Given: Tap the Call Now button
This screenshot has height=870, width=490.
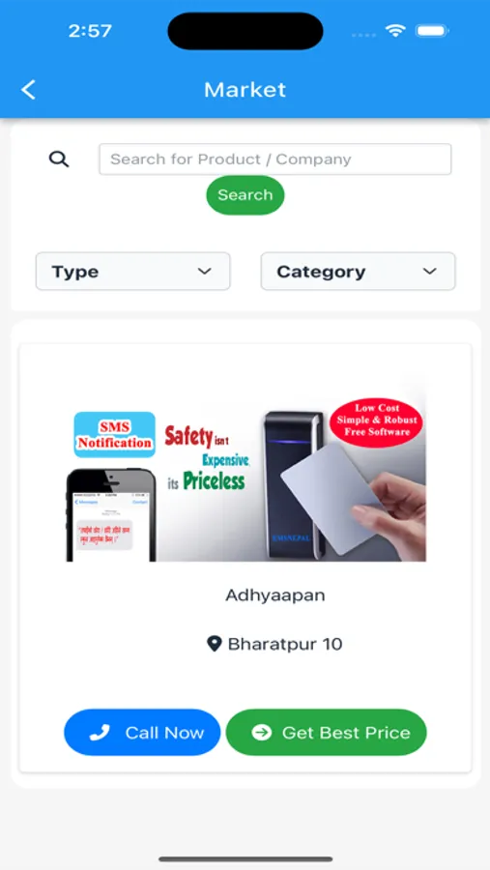Looking at the screenshot, I should point(142,733).
